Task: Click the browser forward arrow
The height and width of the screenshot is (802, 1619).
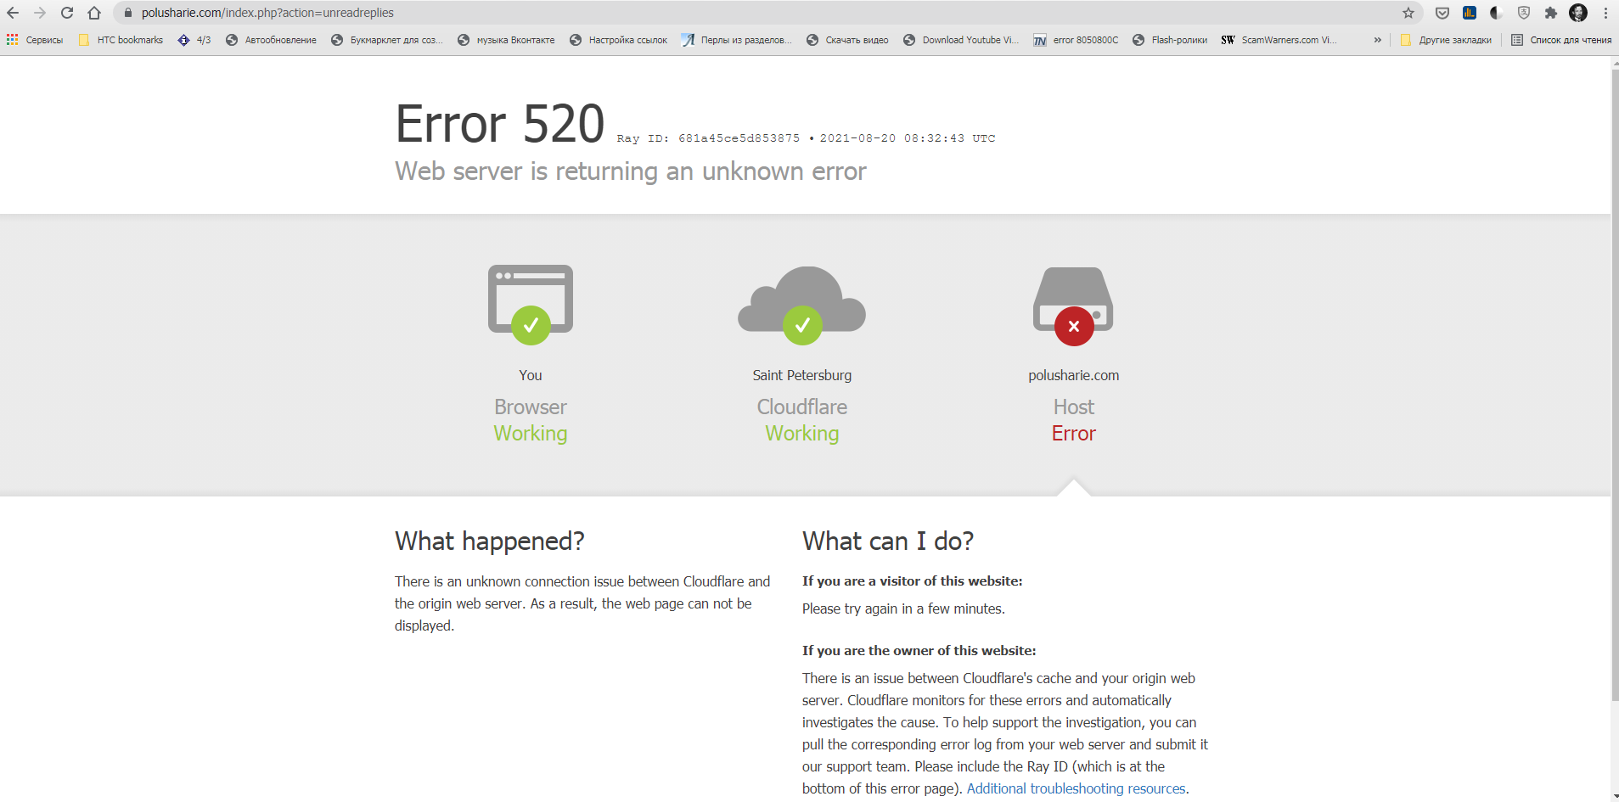Action: tap(40, 13)
